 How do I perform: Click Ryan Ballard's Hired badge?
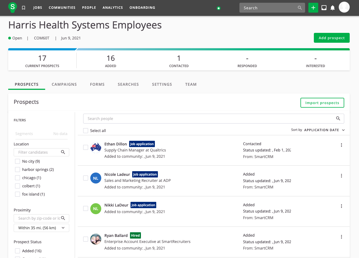tap(135, 236)
